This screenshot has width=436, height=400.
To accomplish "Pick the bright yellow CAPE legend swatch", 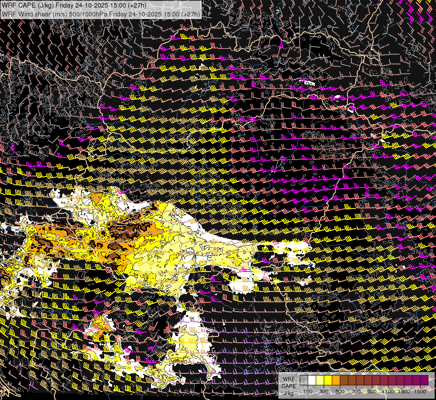I will [x=328, y=380].
